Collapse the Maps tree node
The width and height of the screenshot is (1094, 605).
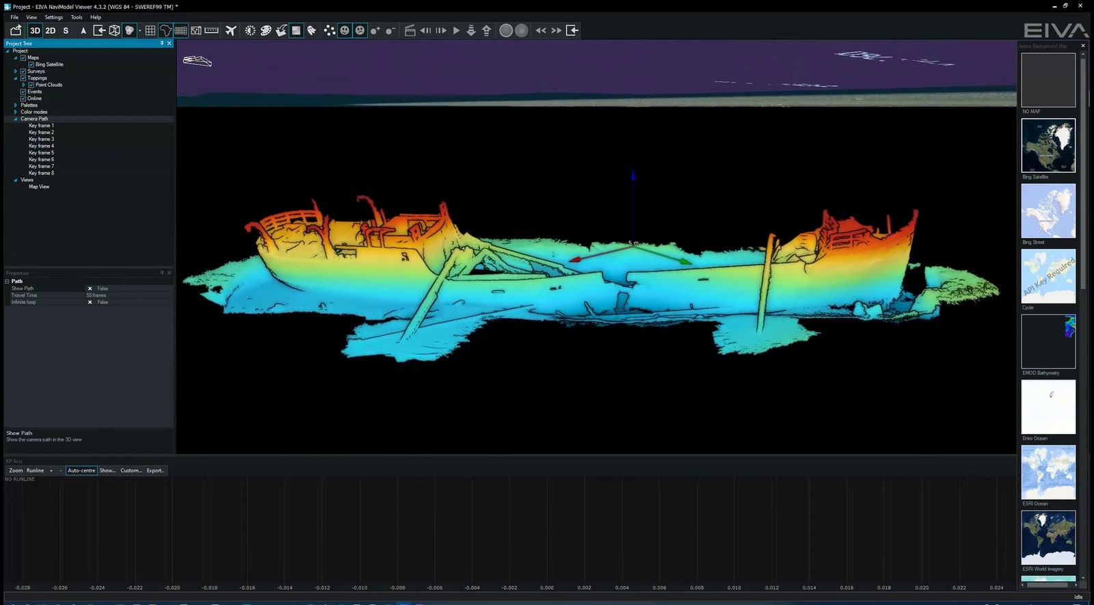coord(16,57)
